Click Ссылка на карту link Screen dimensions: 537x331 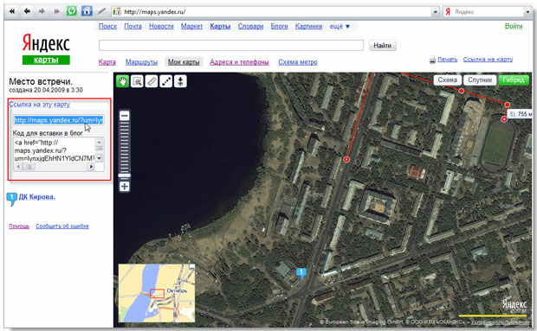[x=488, y=59]
